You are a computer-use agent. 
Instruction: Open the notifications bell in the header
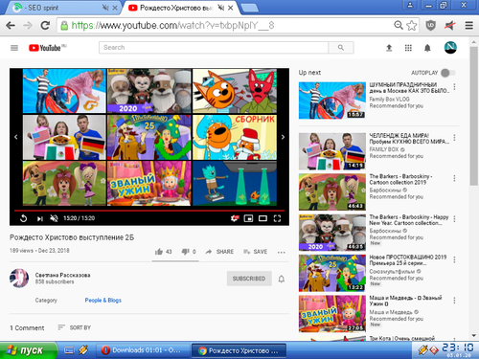(x=427, y=48)
